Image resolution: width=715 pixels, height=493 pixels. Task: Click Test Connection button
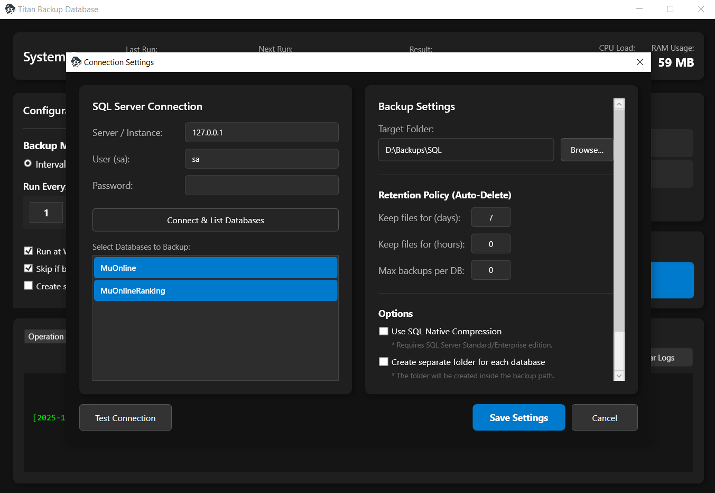pos(125,417)
